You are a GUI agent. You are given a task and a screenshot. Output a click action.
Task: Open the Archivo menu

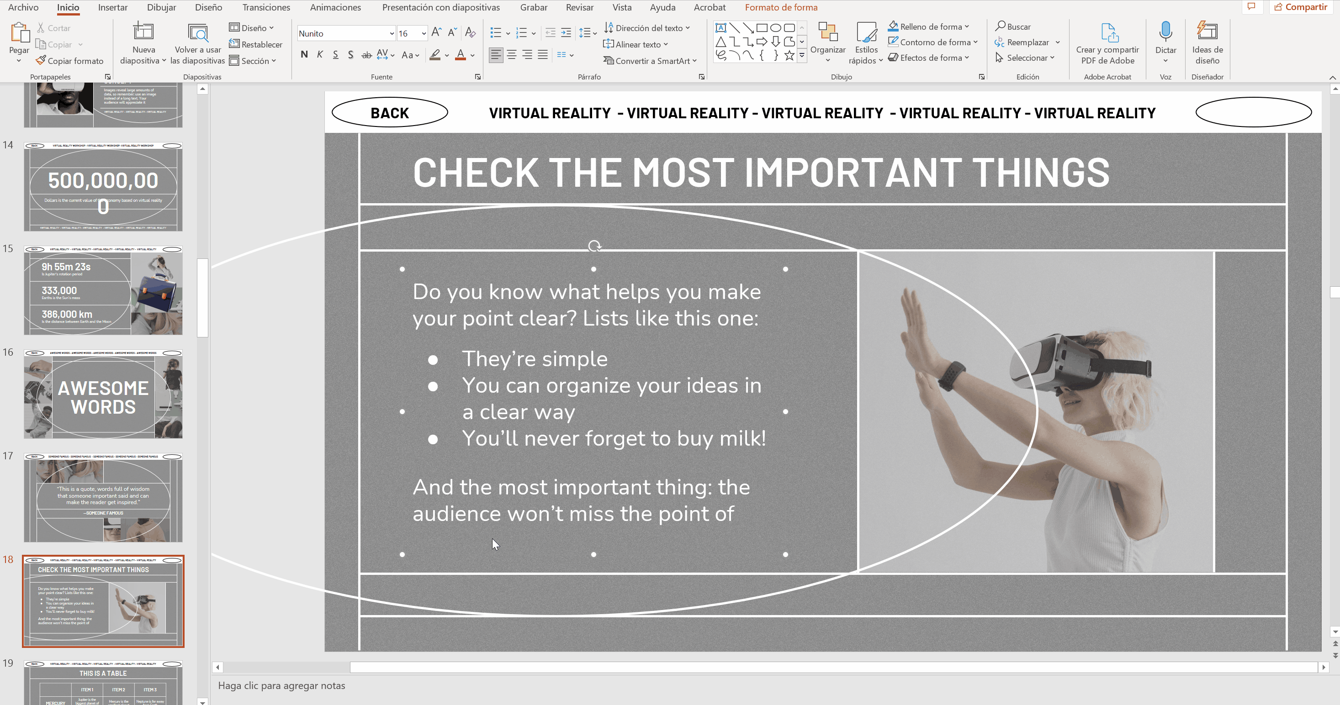click(23, 7)
